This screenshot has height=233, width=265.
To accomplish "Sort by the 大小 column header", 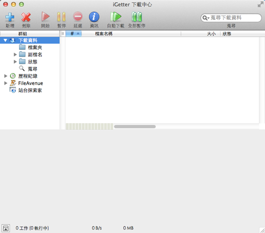I will pos(211,34).
